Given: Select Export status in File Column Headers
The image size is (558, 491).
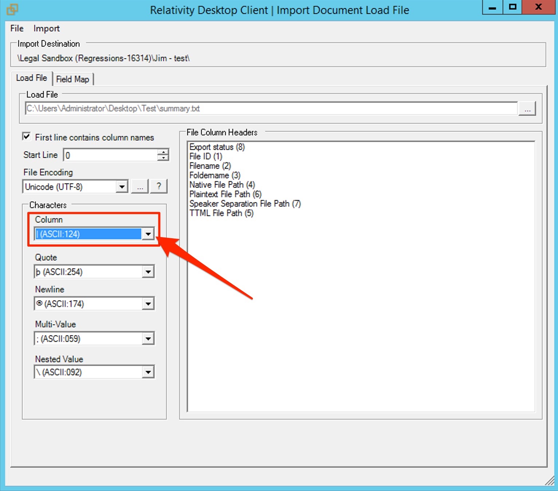Looking at the screenshot, I should click(x=217, y=147).
